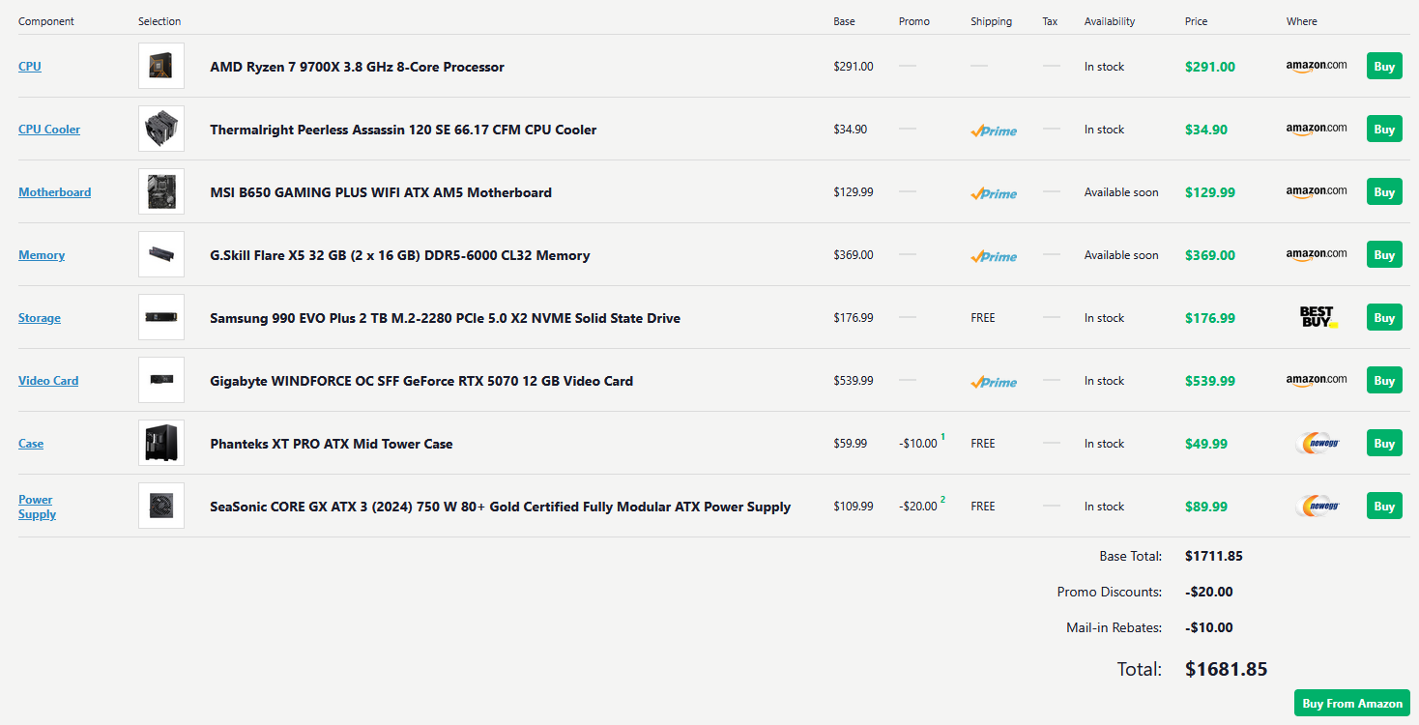Buy the SeaSonic CORE GX power supply
The width and height of the screenshot is (1419, 725).
1384,507
